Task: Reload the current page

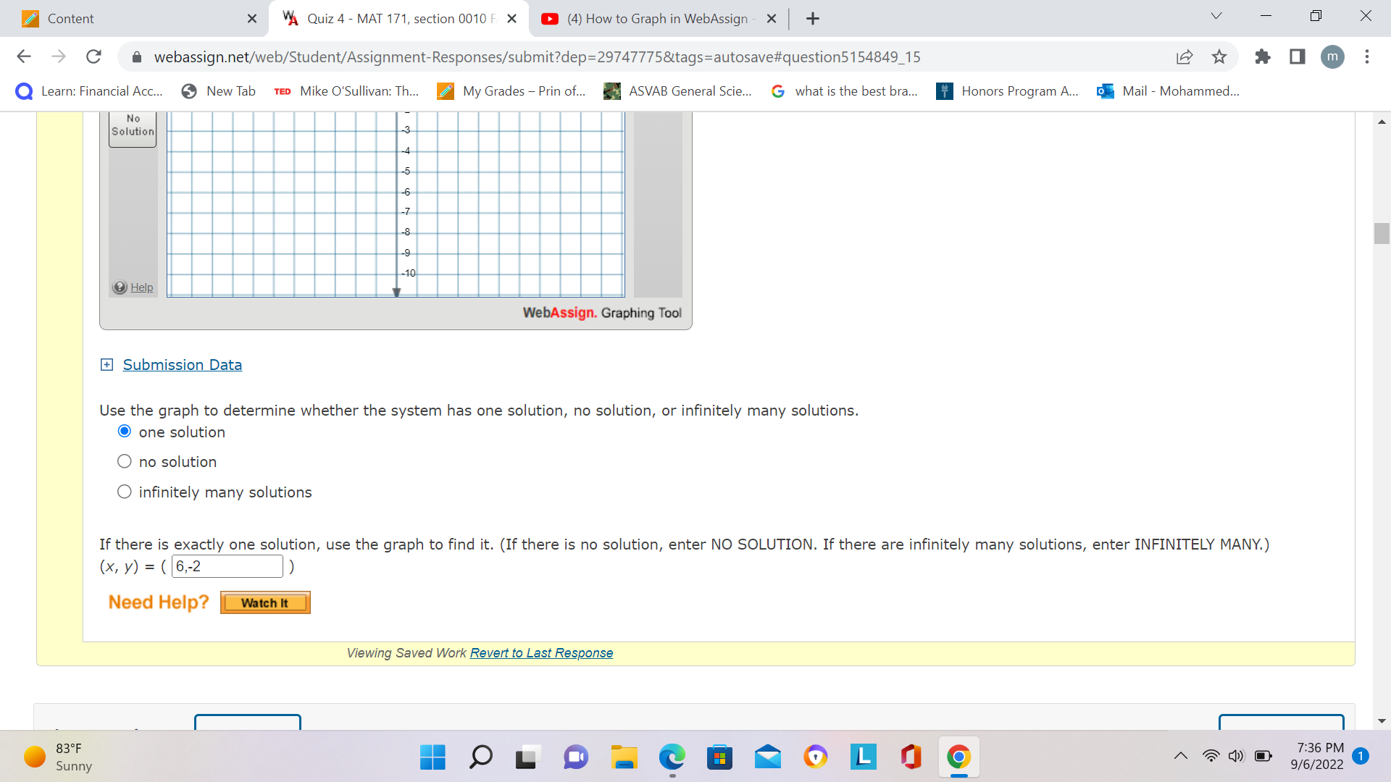Action: (93, 56)
